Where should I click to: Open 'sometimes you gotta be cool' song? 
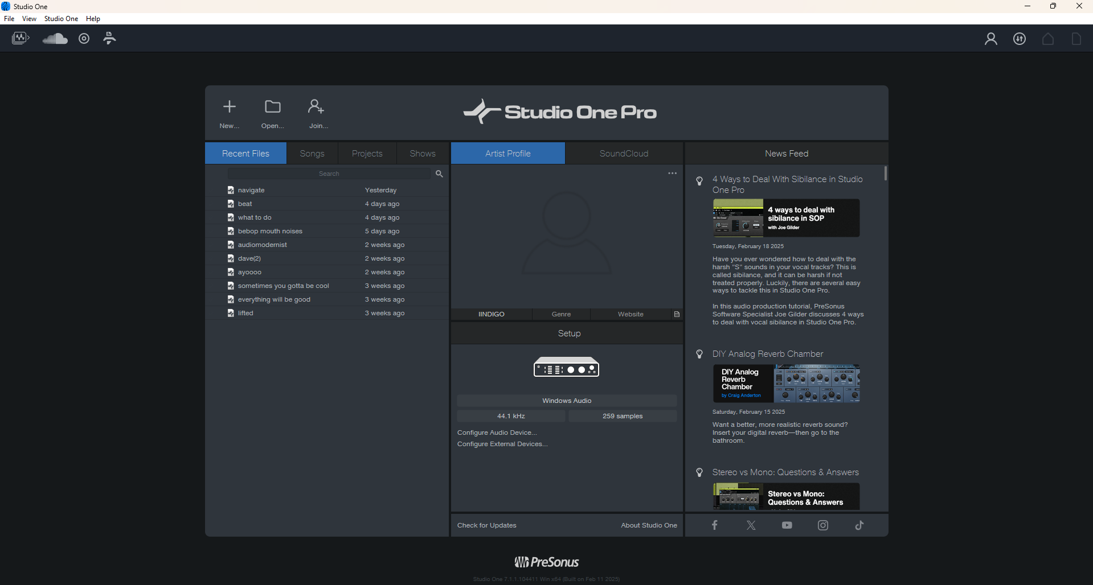[x=327, y=286]
